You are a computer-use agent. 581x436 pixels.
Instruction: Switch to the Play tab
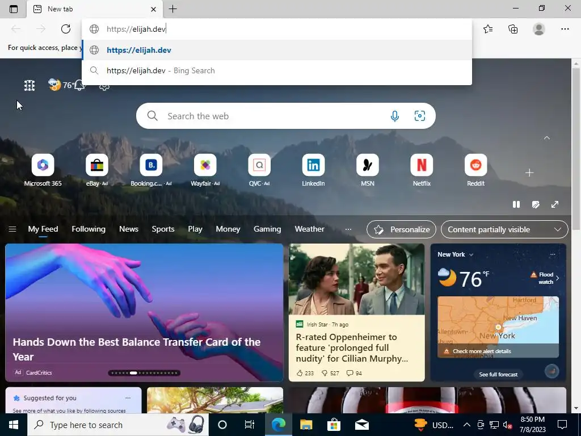pos(195,229)
